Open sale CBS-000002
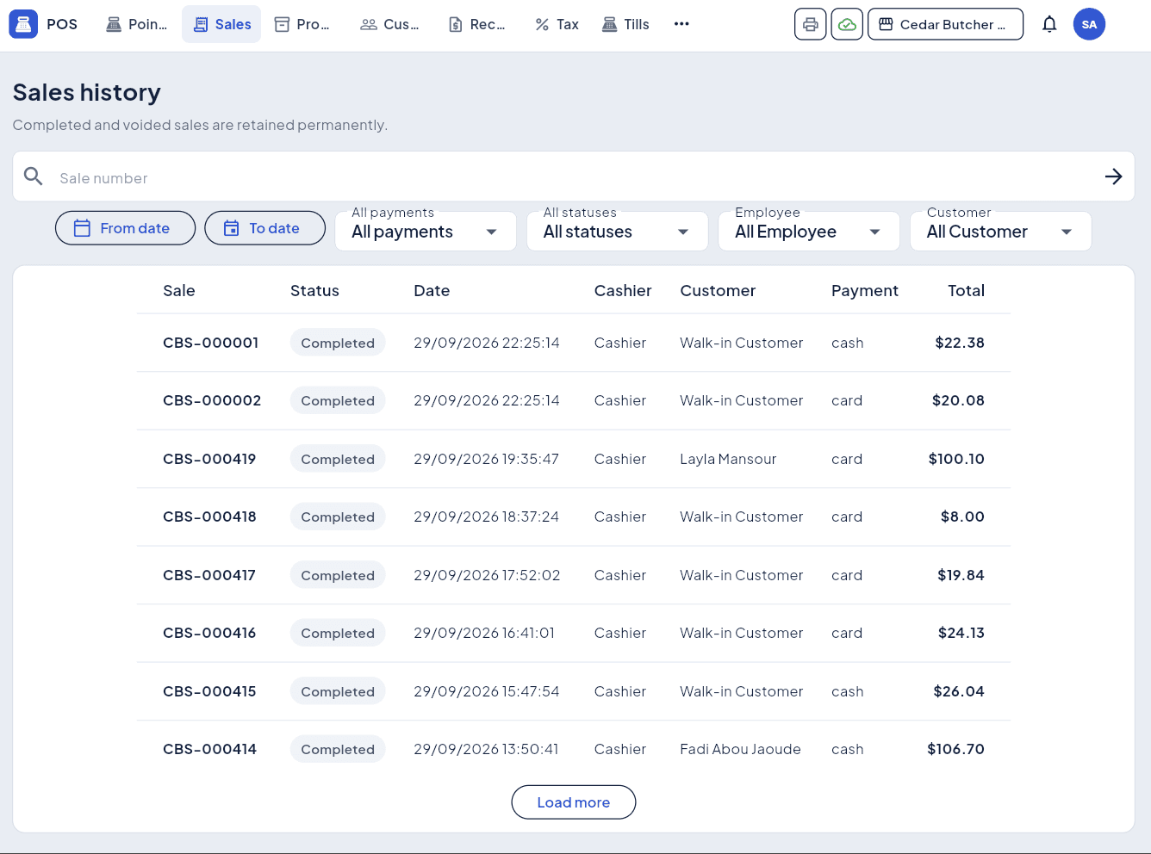The height and width of the screenshot is (854, 1151). point(212,400)
